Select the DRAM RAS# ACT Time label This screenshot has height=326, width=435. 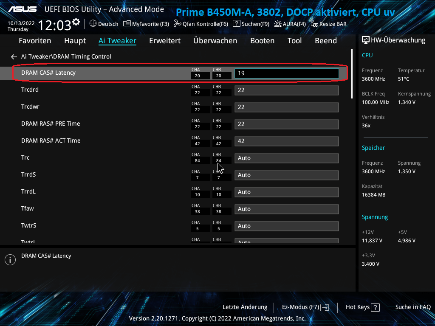[51, 141]
